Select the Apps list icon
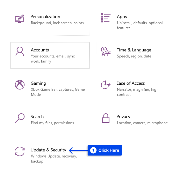The height and width of the screenshot is (173, 194). pos(105,18)
